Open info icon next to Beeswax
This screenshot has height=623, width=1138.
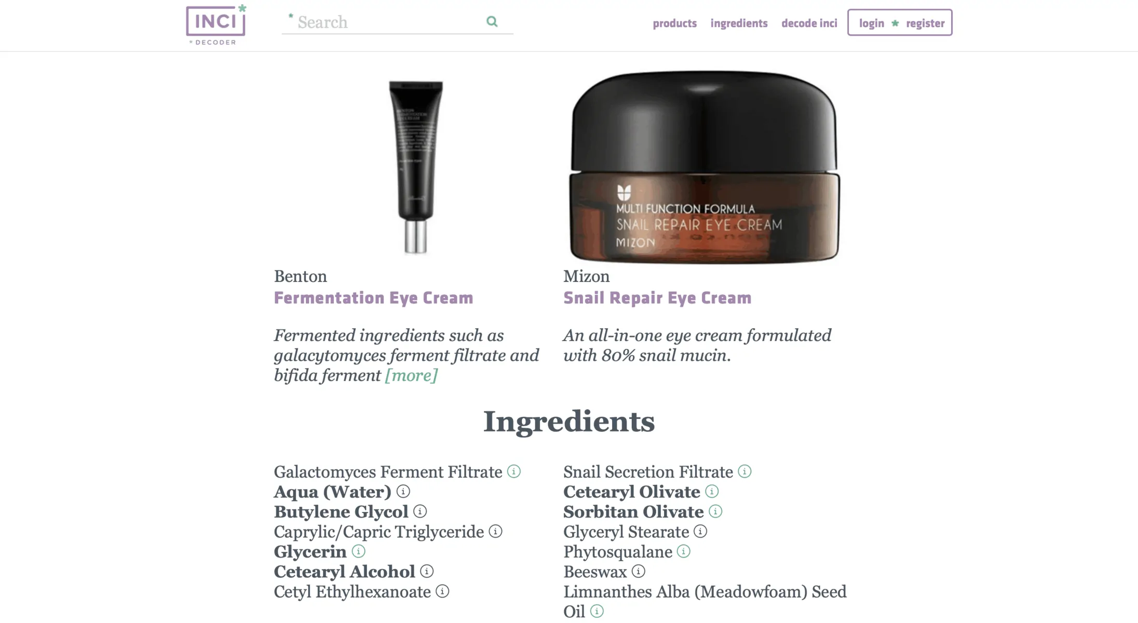[638, 571]
